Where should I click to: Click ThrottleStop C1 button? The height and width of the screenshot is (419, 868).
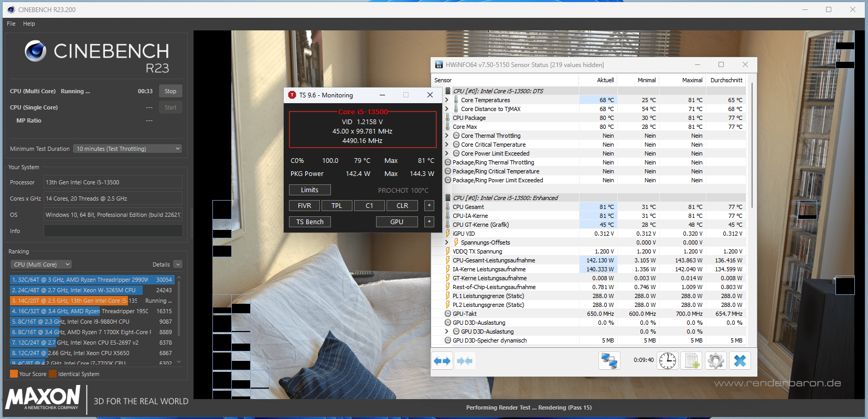[x=369, y=205]
